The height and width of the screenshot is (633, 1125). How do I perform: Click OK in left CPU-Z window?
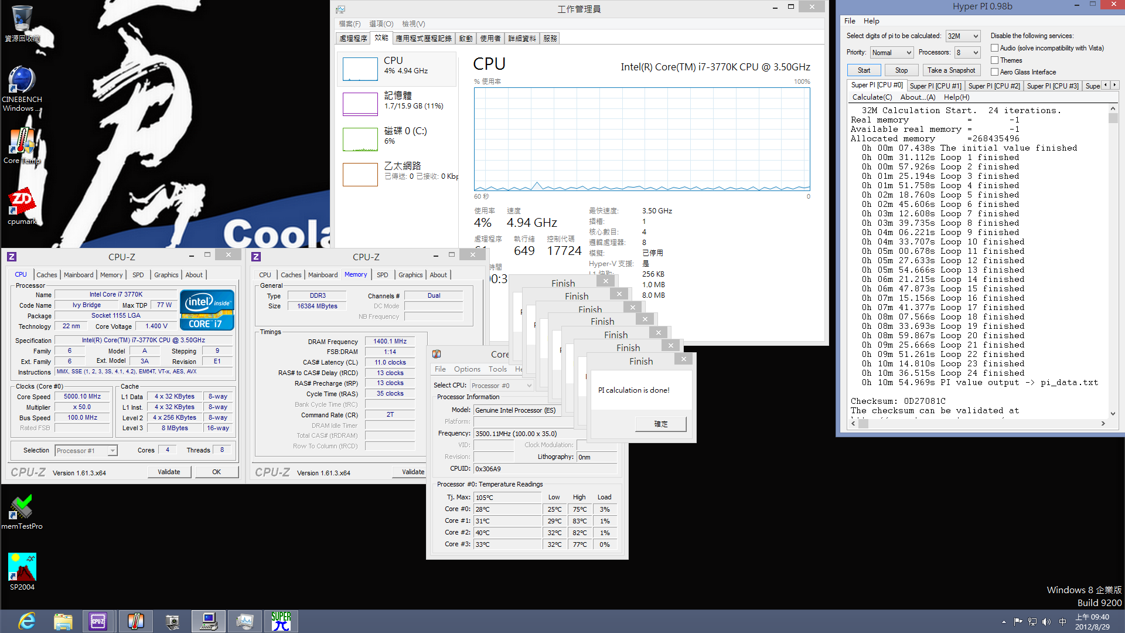point(216,472)
